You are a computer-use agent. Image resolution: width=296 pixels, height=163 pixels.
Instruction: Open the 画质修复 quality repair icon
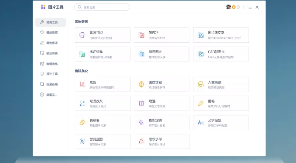141,84
